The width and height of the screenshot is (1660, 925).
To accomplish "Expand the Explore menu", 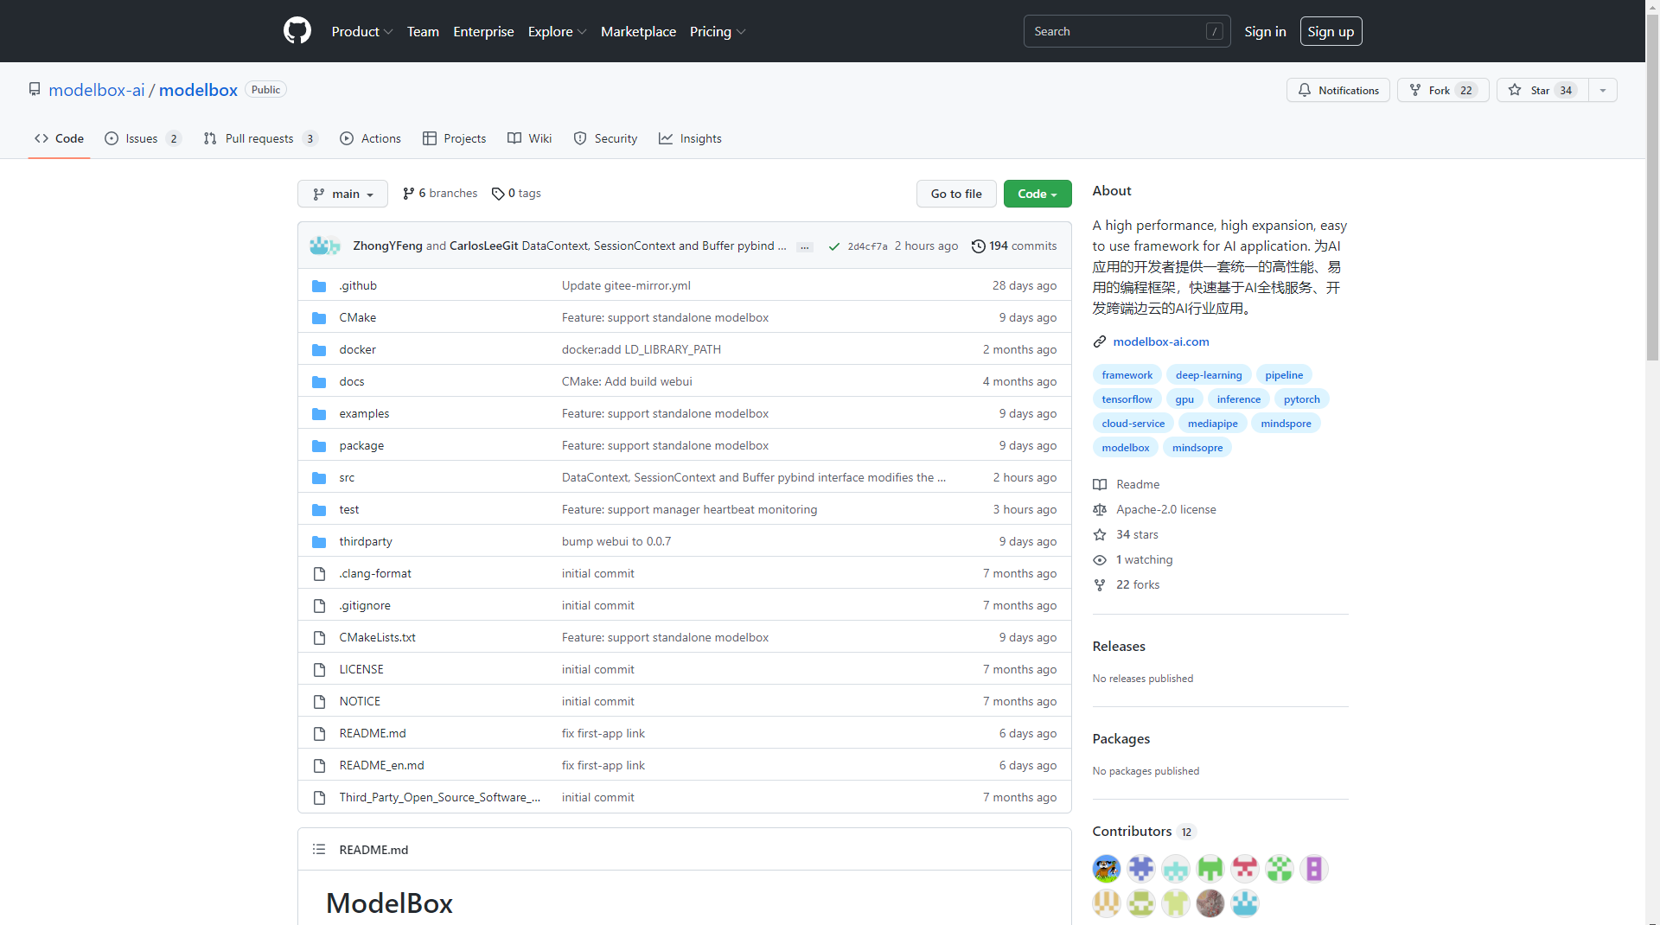I will click(557, 31).
